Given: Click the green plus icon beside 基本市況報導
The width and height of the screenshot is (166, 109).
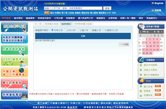Looking at the screenshot, I should click(x=141, y=65).
